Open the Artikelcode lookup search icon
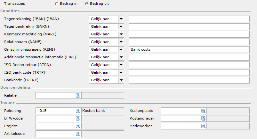The width and height of the screenshot is (257, 139). point(78,134)
